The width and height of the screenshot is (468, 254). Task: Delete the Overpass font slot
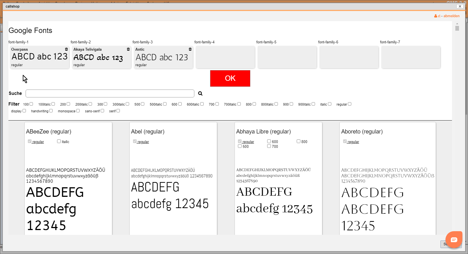tap(66, 49)
